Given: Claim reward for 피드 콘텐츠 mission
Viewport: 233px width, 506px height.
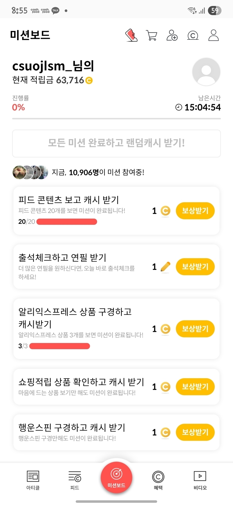Looking at the screenshot, I should tap(195, 211).
